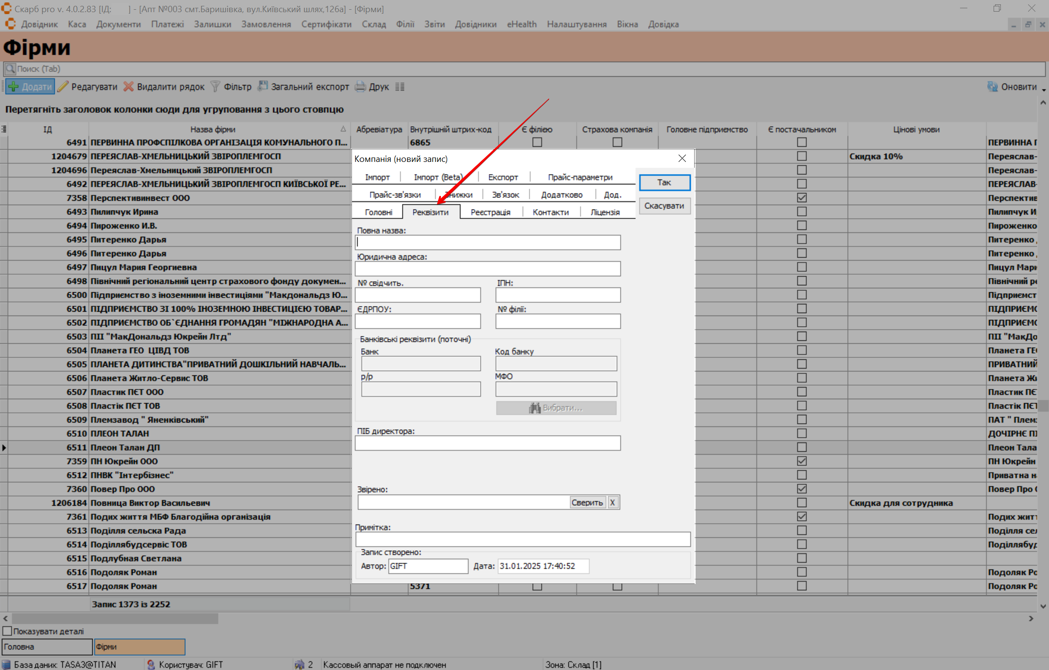The image size is (1049, 670).
Task: Click the green plus Додати icon
Action: click(14, 87)
